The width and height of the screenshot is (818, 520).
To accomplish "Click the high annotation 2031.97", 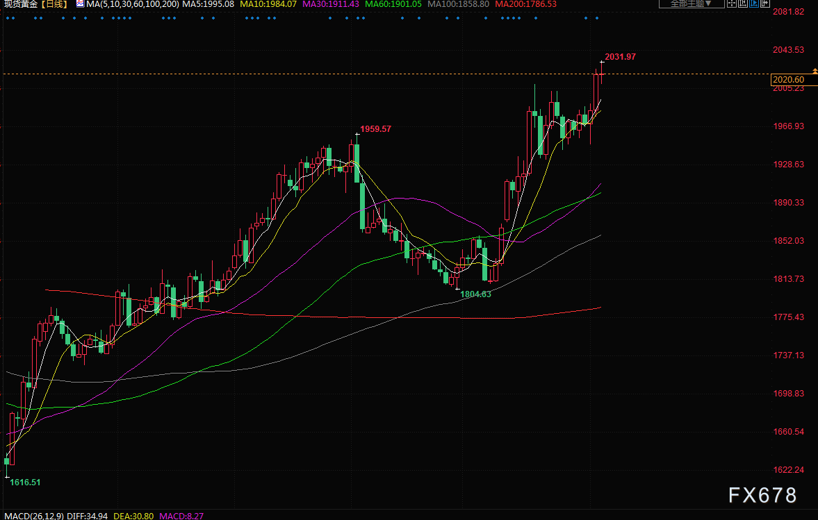I will coord(621,57).
